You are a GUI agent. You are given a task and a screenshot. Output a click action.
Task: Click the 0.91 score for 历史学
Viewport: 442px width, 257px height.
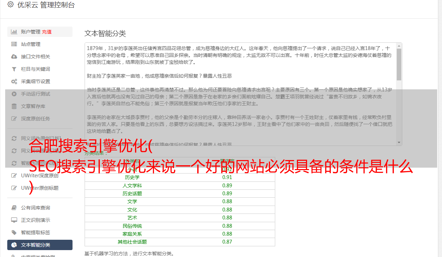coord(227,177)
